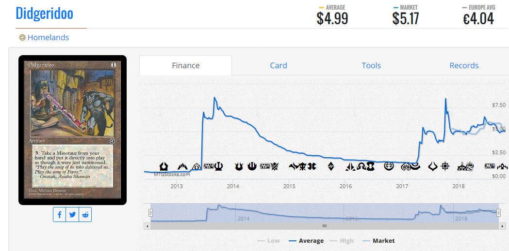Click the navigator scrollbar left arrow
Screen dimensions: 509x251
147,226
